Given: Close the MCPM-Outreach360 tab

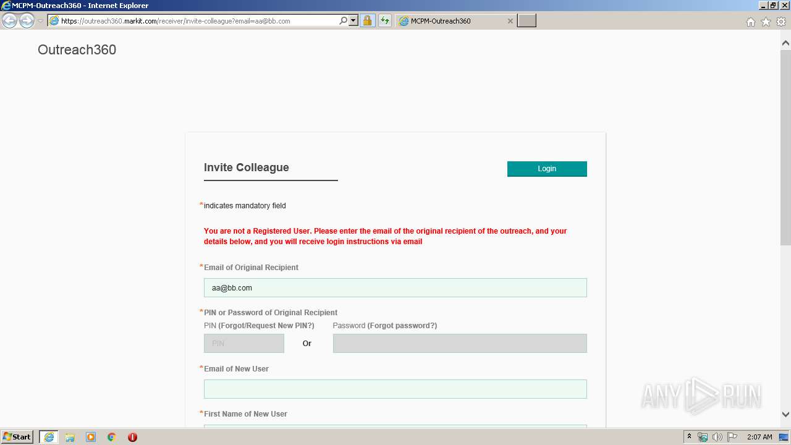Looking at the screenshot, I should [510, 21].
